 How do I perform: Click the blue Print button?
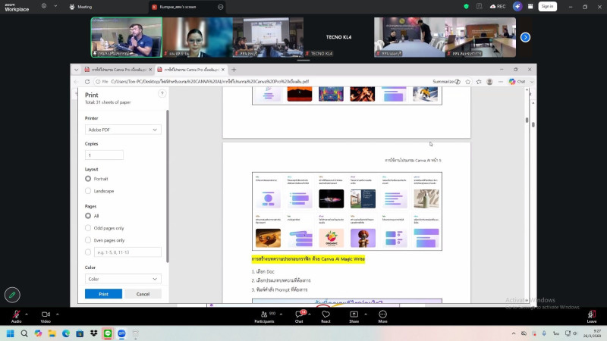[x=103, y=294]
